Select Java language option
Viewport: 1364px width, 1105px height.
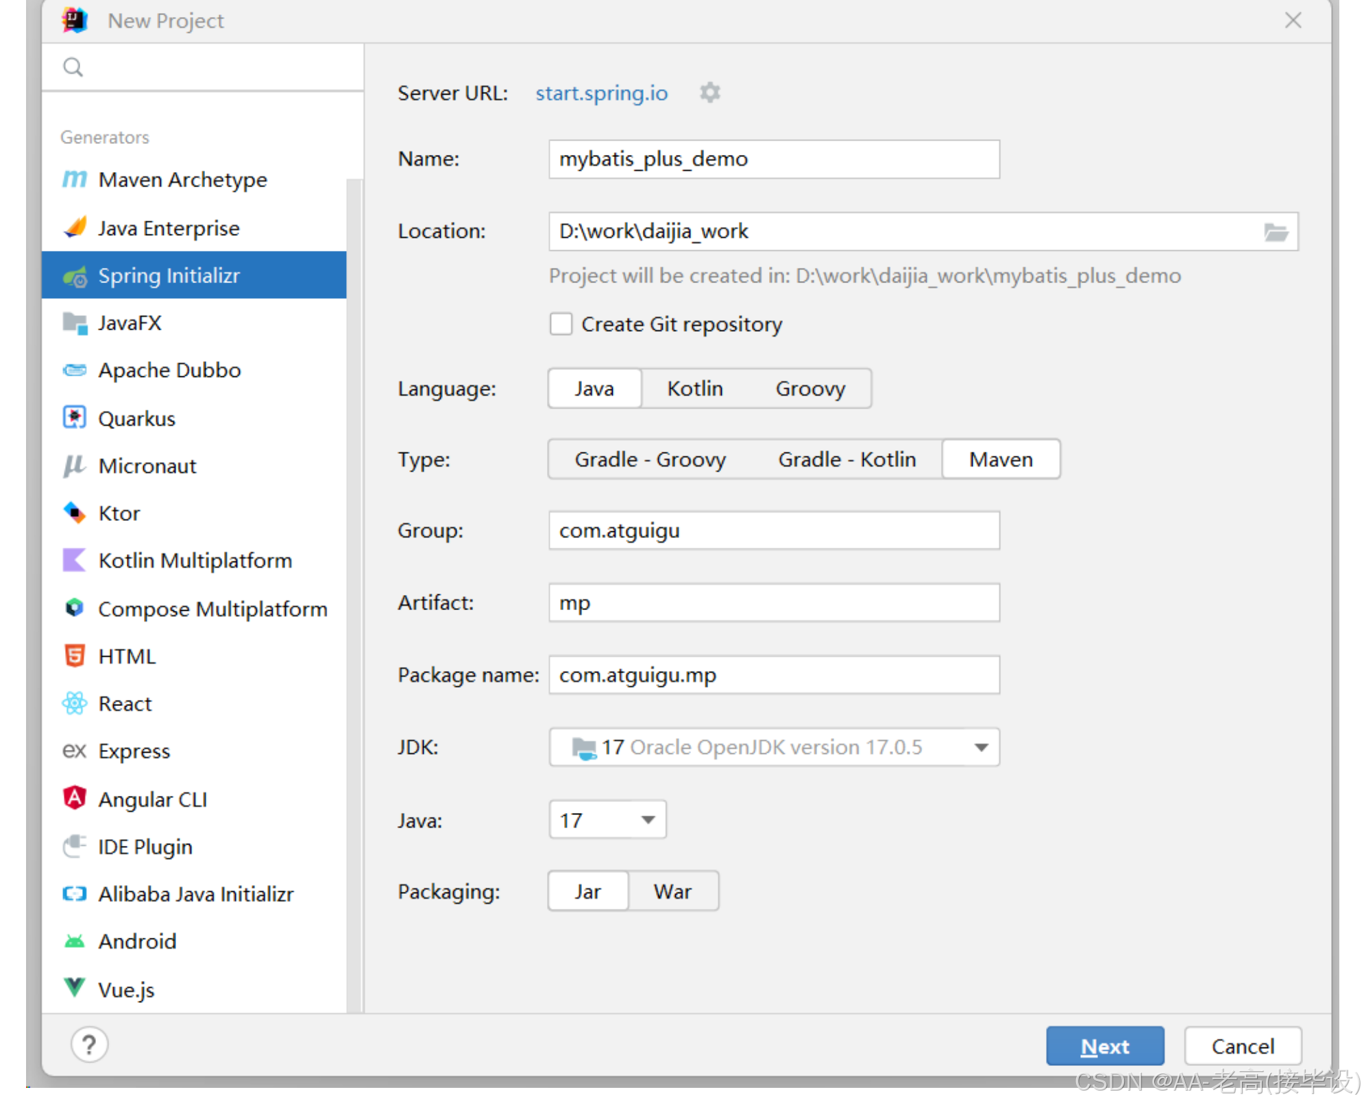(594, 389)
